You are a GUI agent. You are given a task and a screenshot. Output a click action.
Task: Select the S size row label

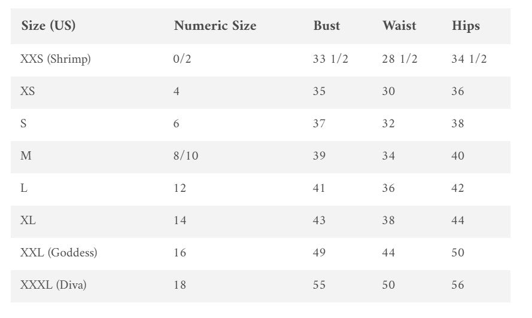[x=24, y=124]
